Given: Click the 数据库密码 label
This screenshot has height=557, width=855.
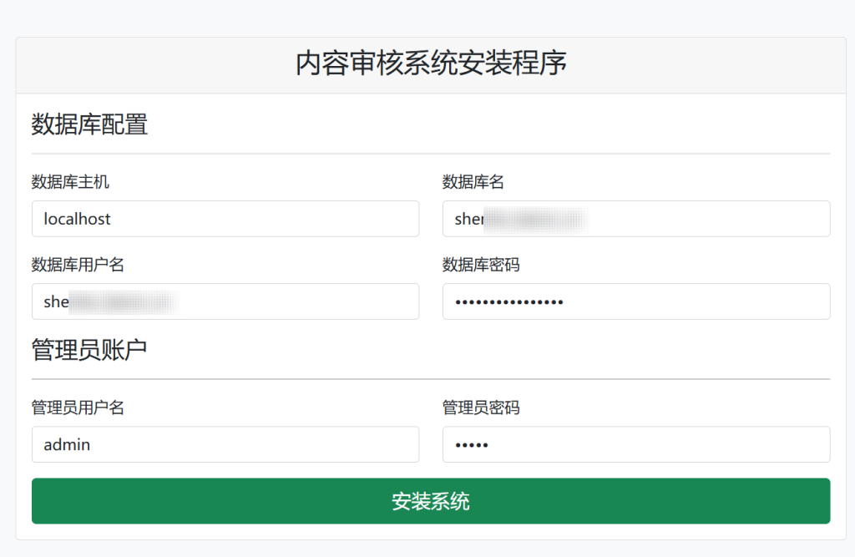Looking at the screenshot, I should 481,265.
